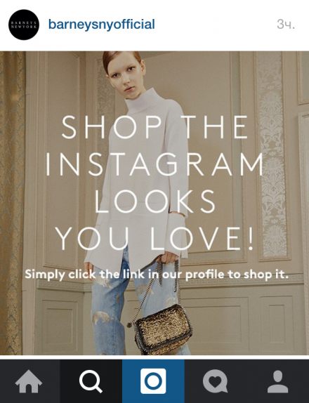This screenshot has width=309, height=403.
Task: Click the damask wallpaper panel
Action: (x=272, y=154)
